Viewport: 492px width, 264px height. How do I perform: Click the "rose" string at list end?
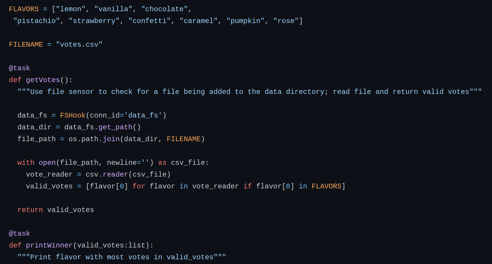tap(286, 21)
